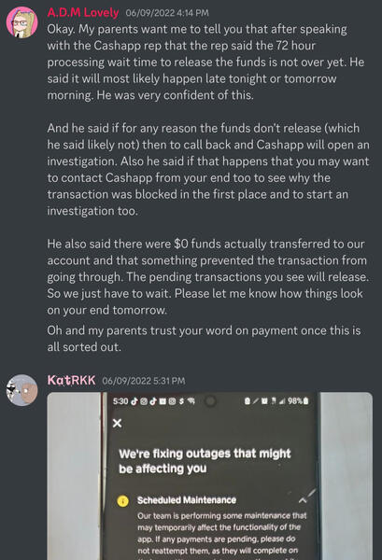Image resolution: width=382 pixels, height=560 pixels.
Task: Collapse the Scheduled Maintenance section chevron
Action: tap(303, 500)
